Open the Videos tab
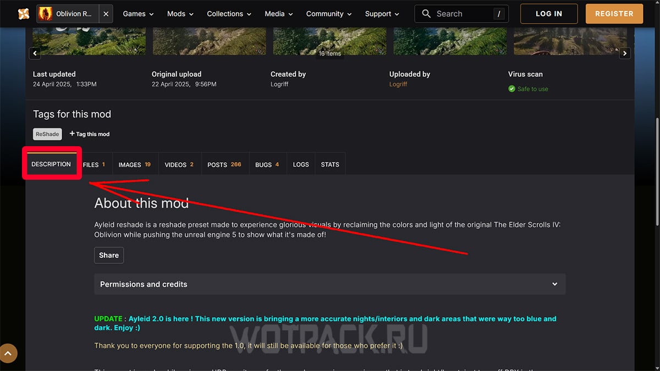Viewport: 660px width, 371px height. point(179,164)
